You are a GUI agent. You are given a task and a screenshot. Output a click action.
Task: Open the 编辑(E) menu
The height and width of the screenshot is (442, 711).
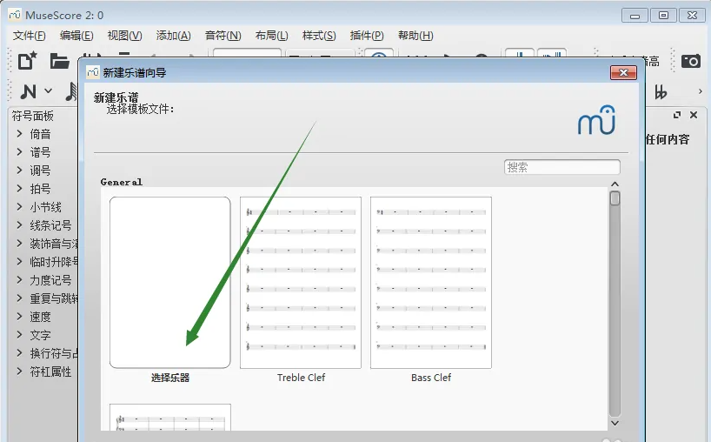(x=76, y=36)
